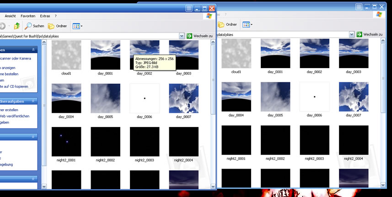Toggle Ordner folder pane in right window
The width and height of the screenshot is (392, 197).
point(228,24)
